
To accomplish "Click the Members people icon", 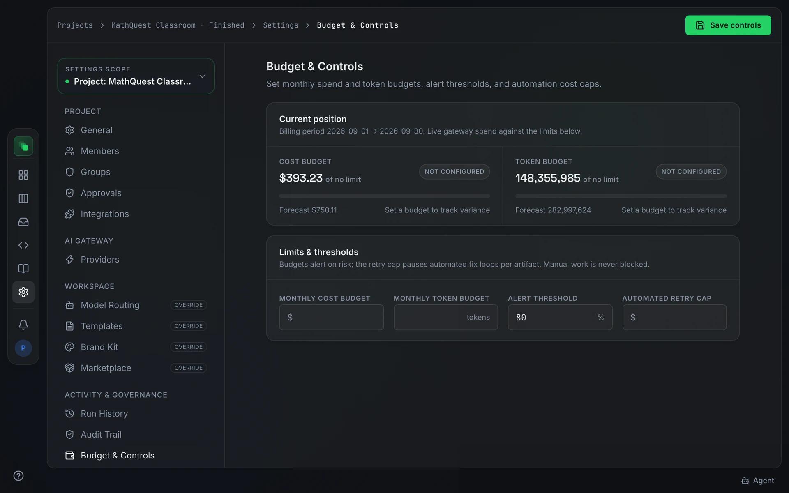I will click(x=69, y=151).
